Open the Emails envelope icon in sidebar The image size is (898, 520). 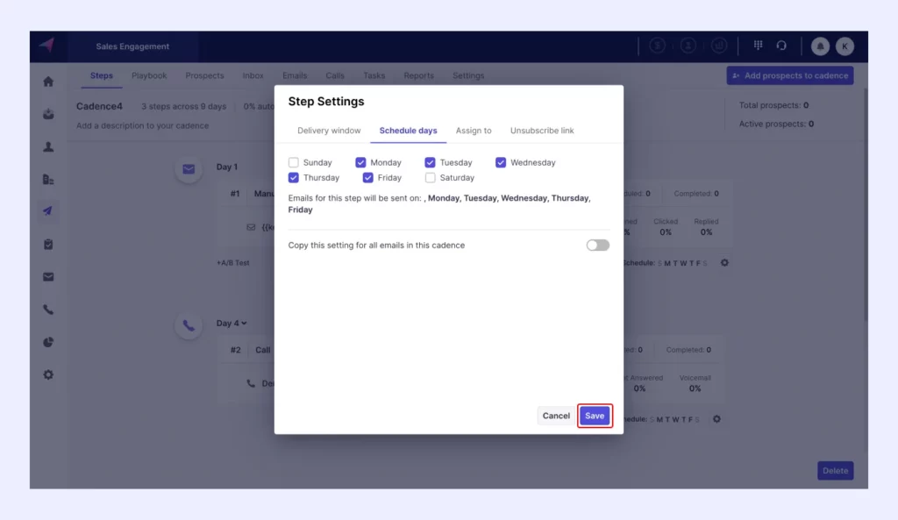pyautogui.click(x=48, y=276)
